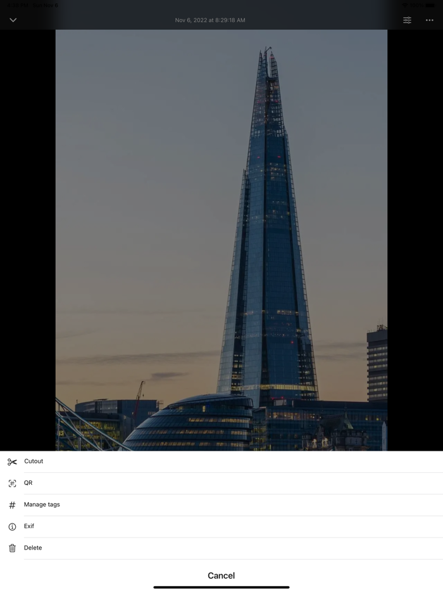Choose Delete in the action sheet
This screenshot has height=592, width=443.
click(x=221, y=548)
